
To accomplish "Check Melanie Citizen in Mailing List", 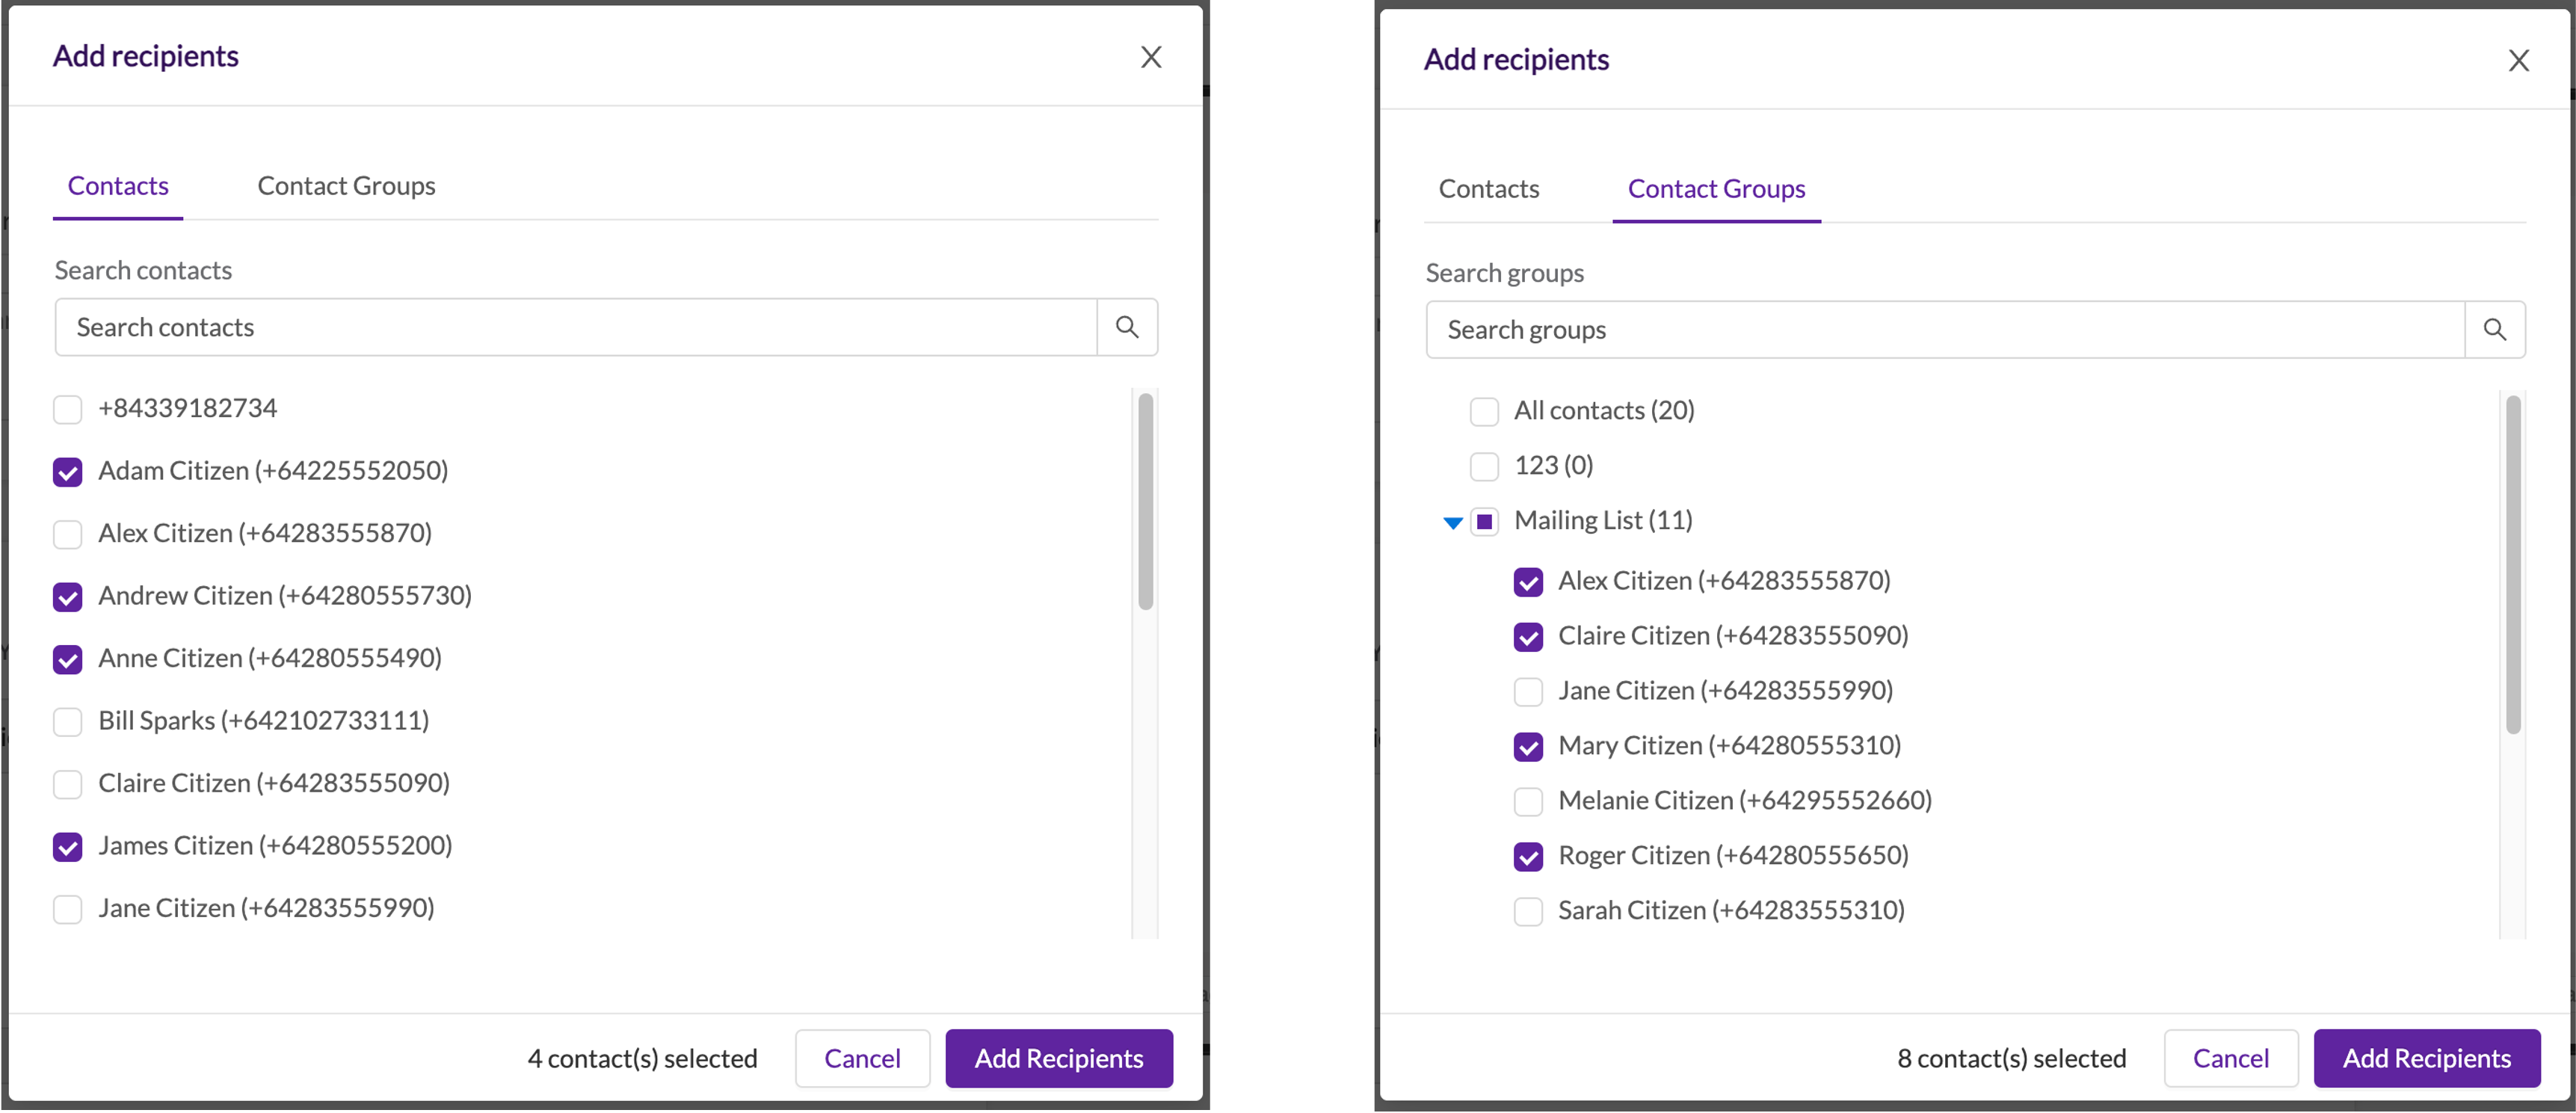I will tap(1528, 802).
